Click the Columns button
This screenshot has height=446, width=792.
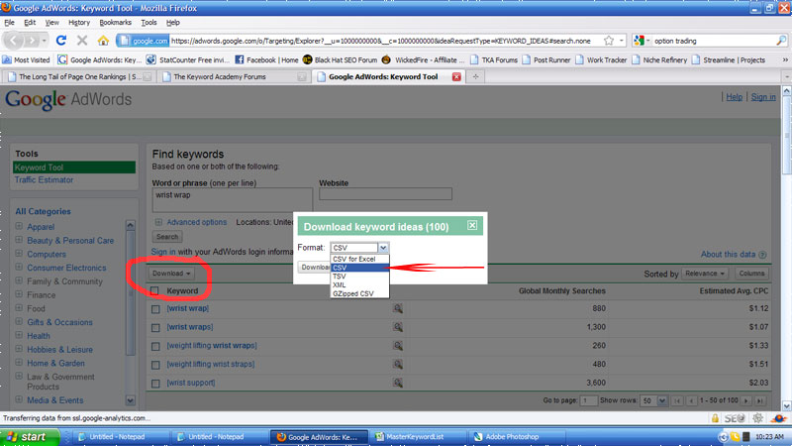tap(751, 274)
